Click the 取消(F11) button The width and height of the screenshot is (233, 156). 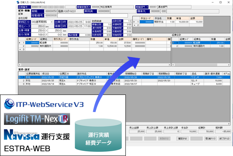(210, 138)
